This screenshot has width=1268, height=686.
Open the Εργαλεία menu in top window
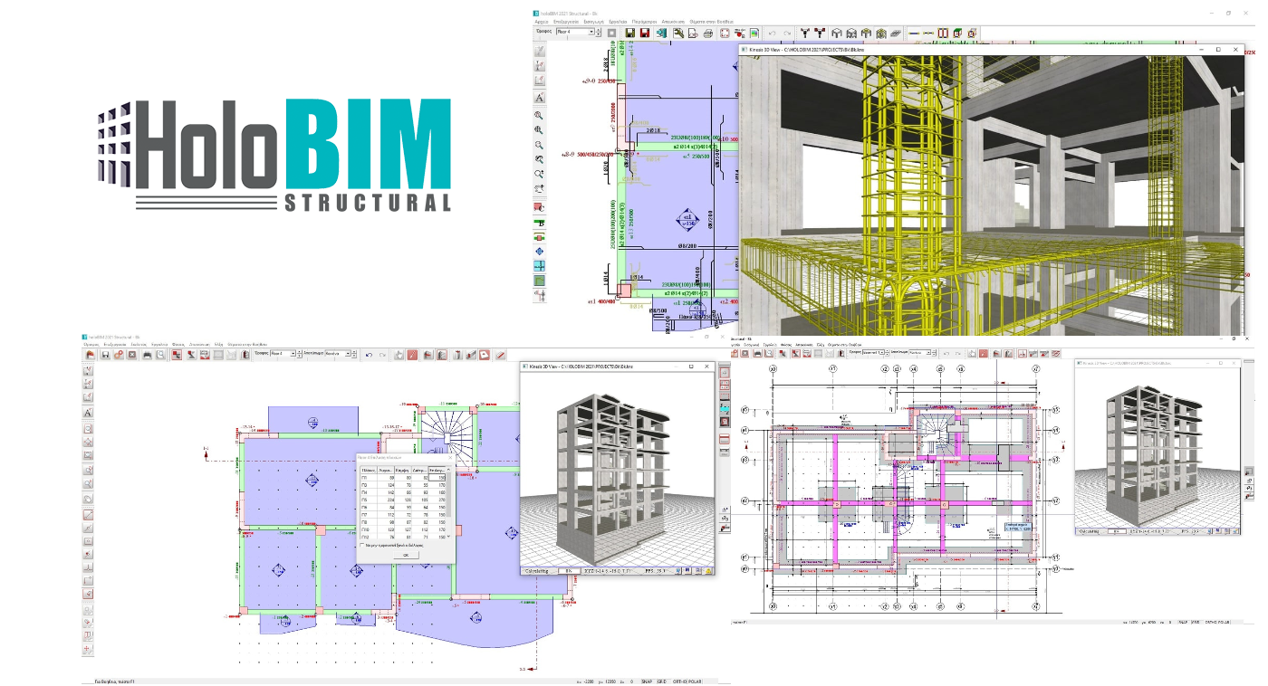click(618, 21)
